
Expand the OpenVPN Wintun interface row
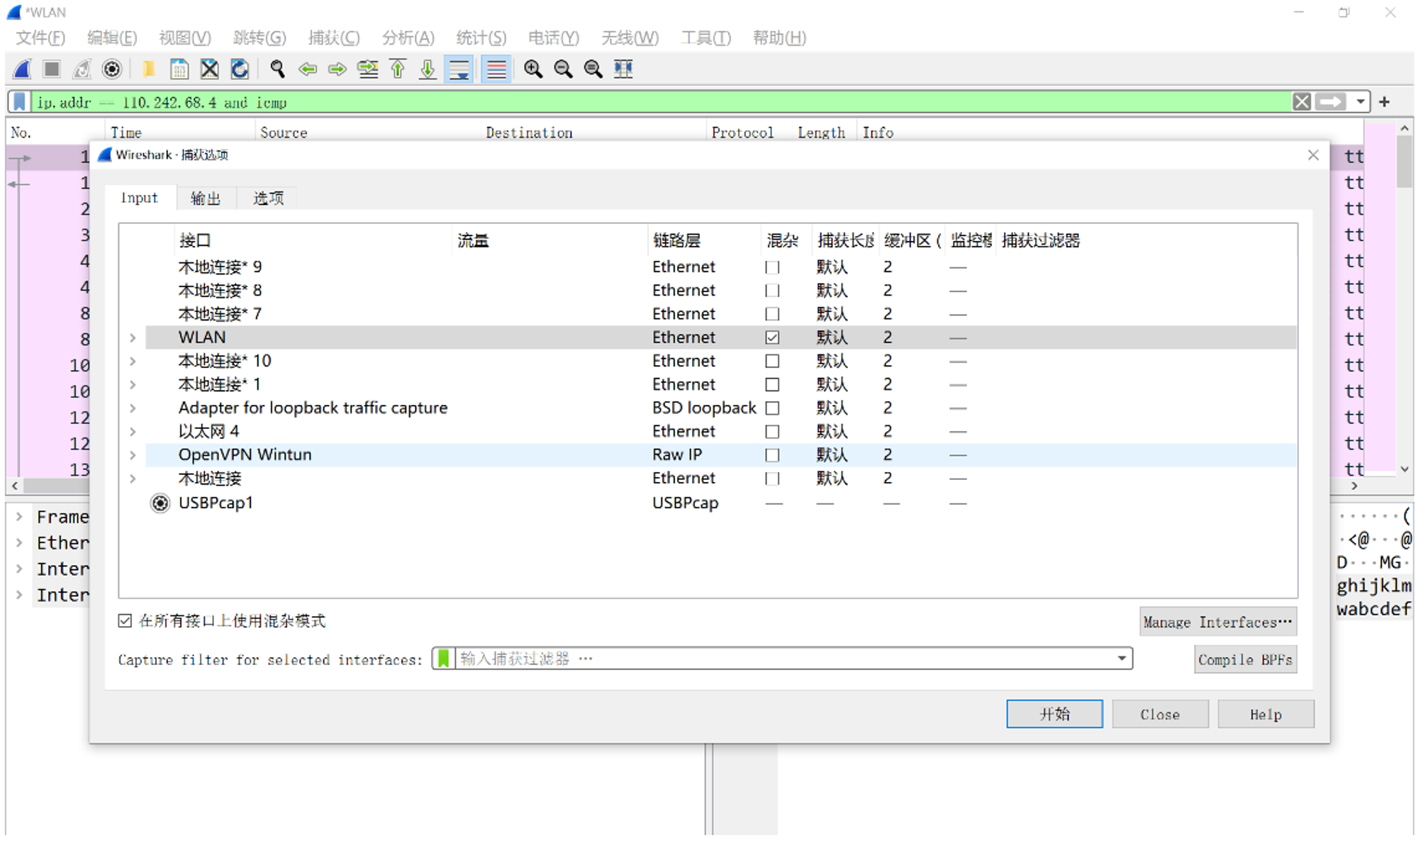(x=133, y=455)
